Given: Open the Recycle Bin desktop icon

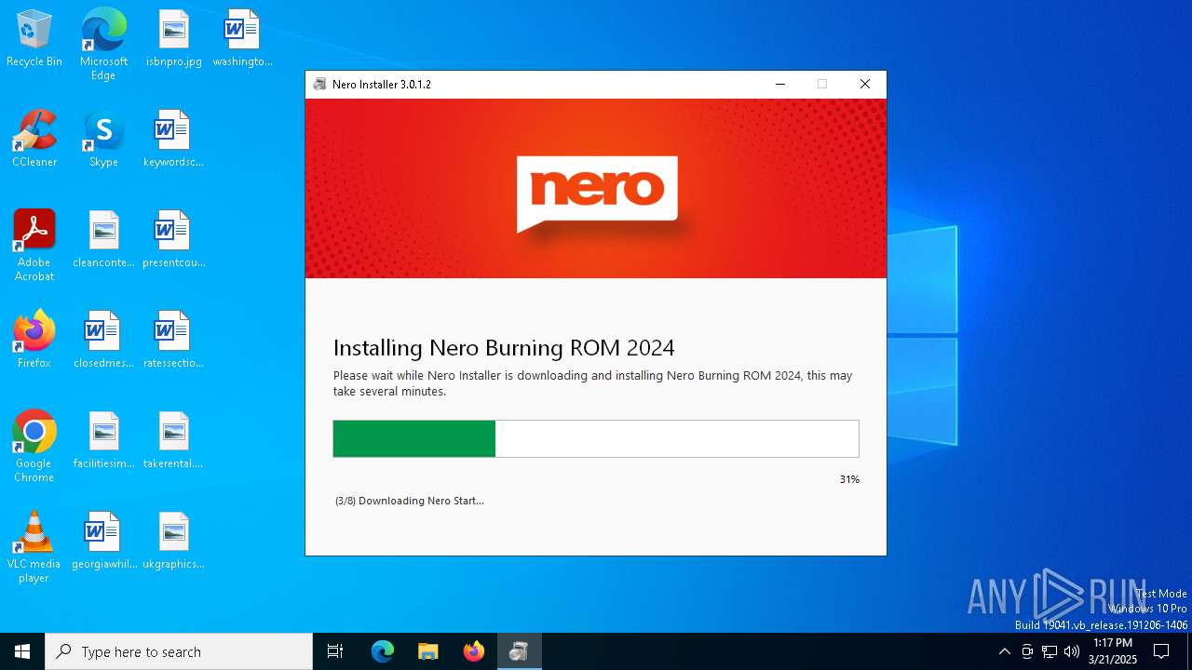Looking at the screenshot, I should 34,39.
